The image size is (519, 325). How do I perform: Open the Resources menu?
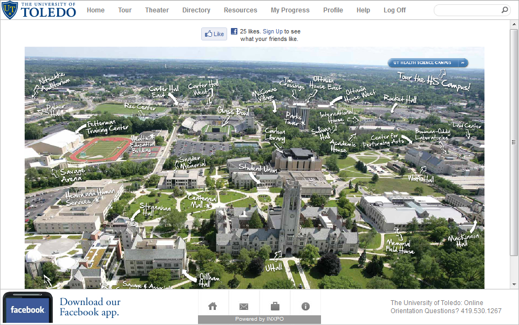pyautogui.click(x=240, y=10)
